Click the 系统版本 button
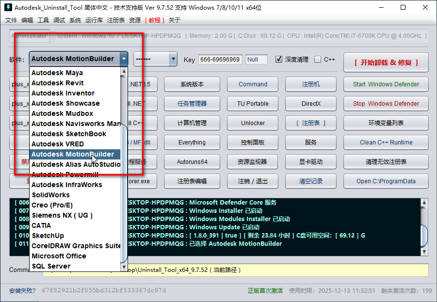This screenshot has height=302, width=437. (192, 84)
